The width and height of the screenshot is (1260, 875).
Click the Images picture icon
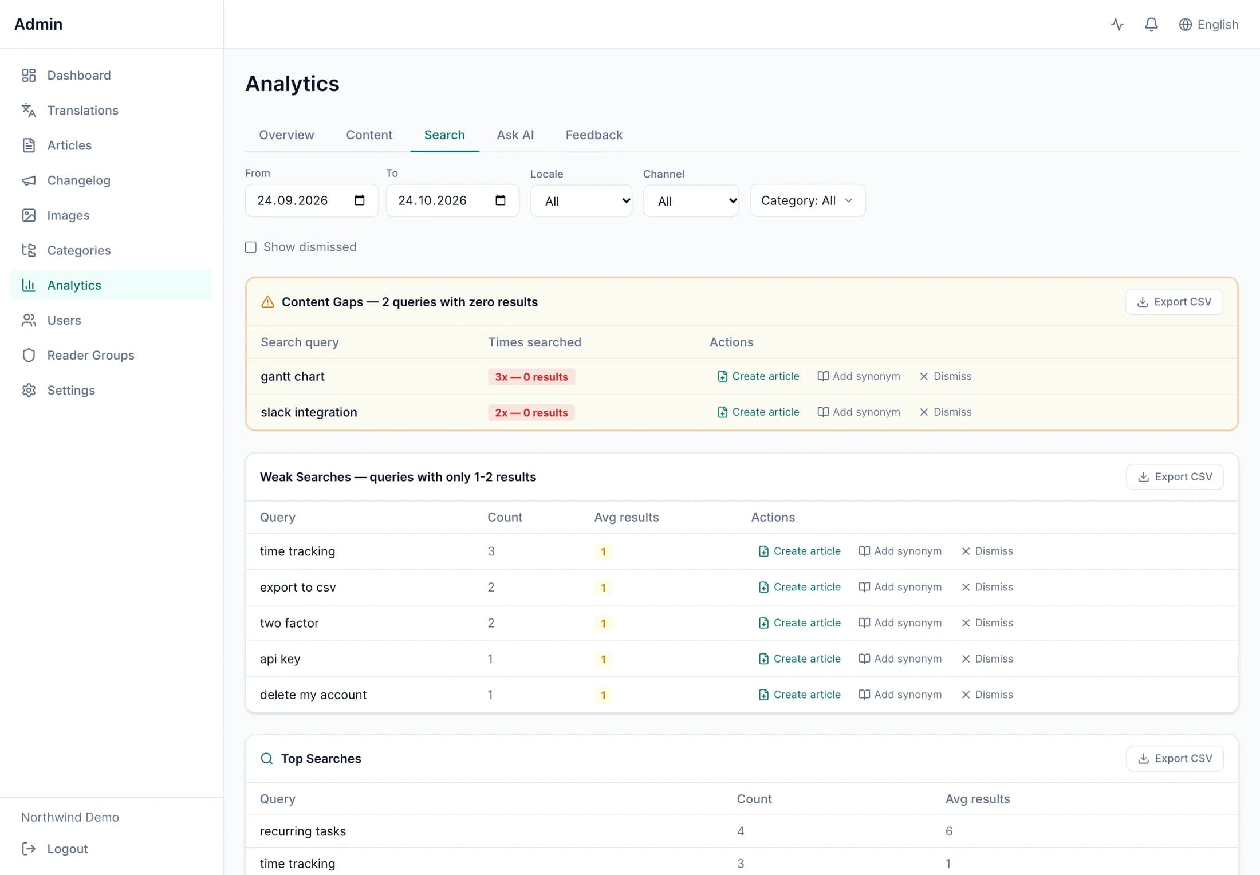(x=29, y=215)
